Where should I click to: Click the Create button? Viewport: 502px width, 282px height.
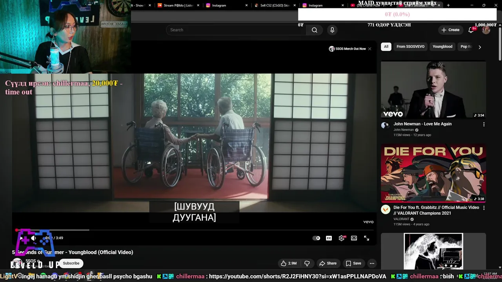(450, 30)
